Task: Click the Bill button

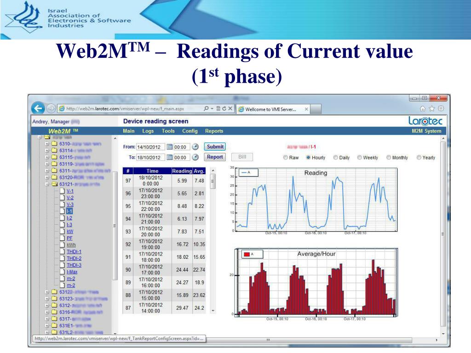Action: pyautogui.click(x=242, y=157)
